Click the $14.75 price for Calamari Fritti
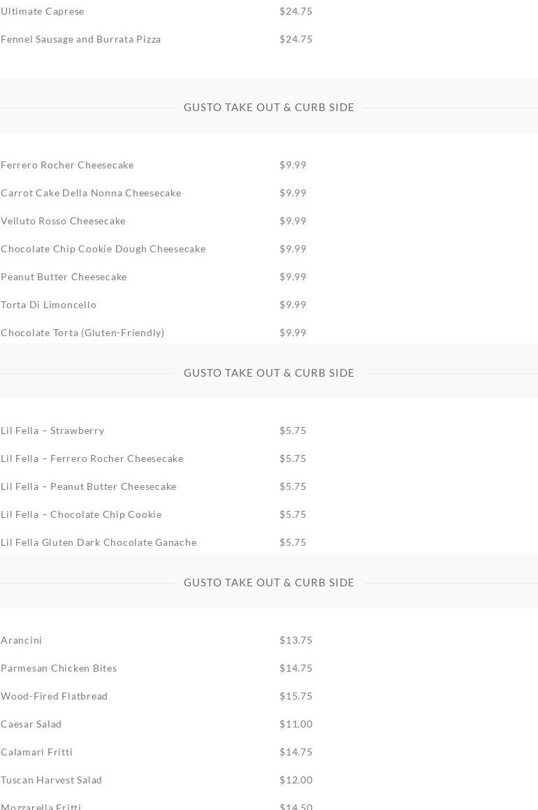 (296, 752)
